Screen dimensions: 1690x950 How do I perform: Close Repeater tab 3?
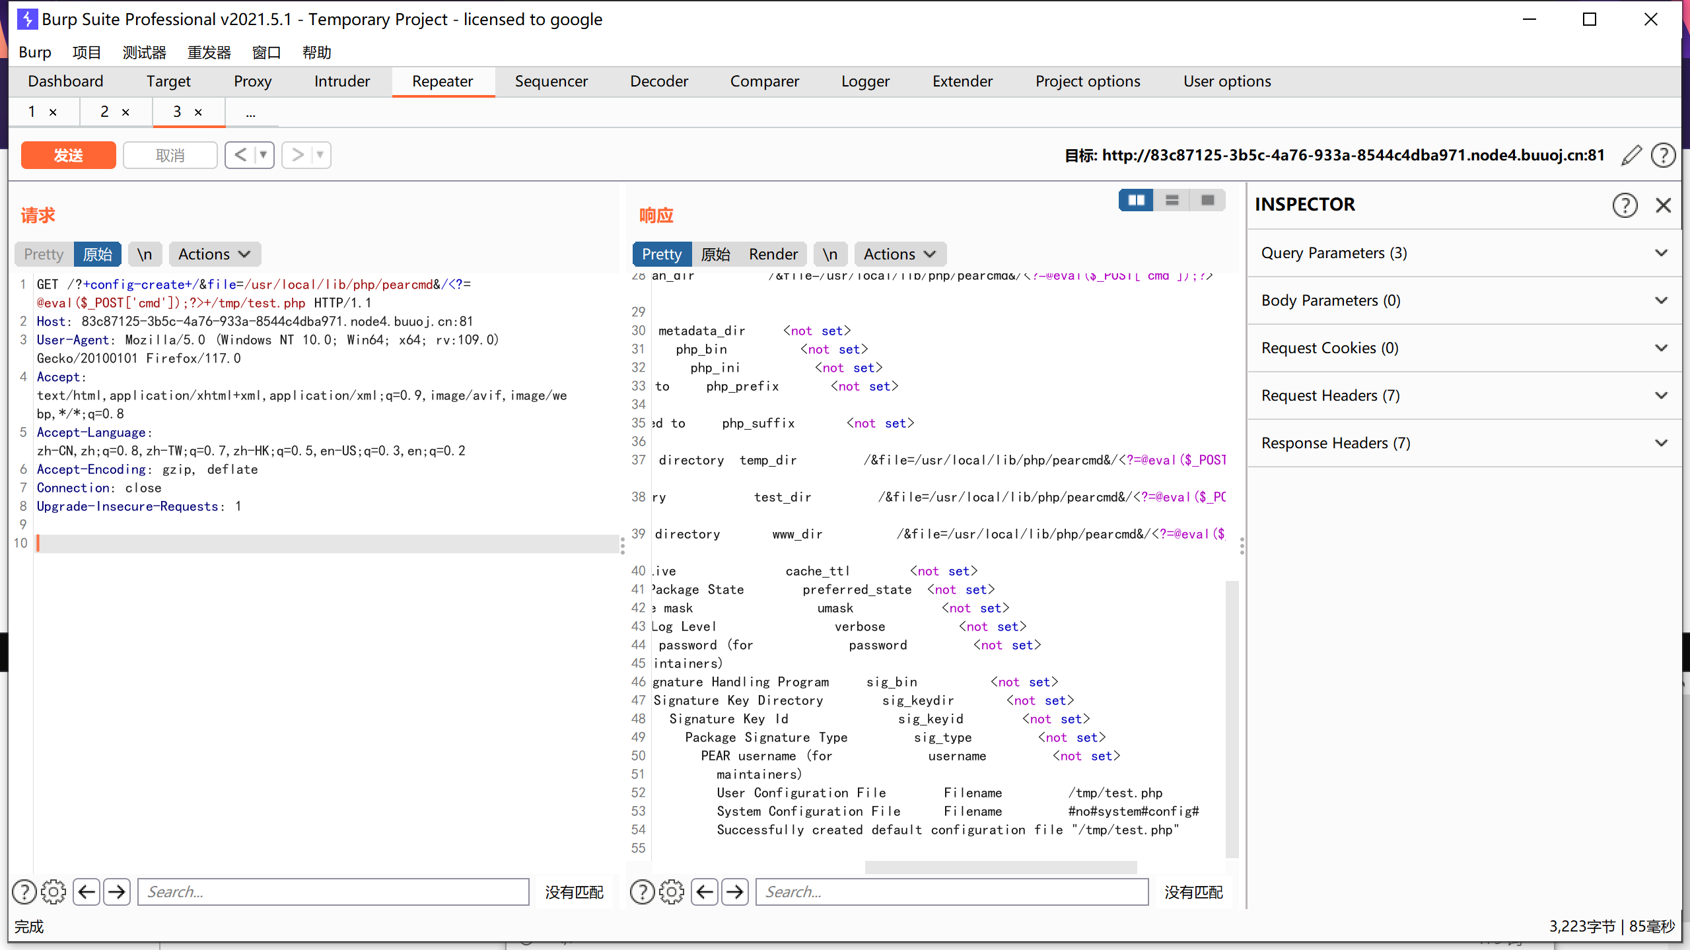[198, 112]
